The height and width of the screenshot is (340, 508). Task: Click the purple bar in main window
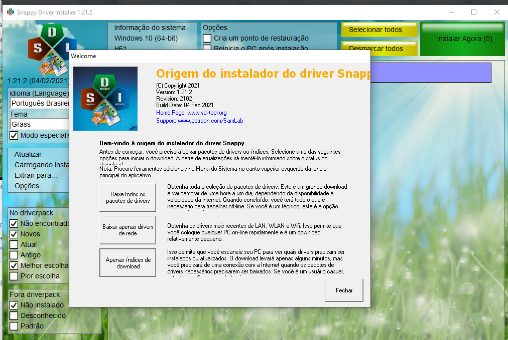tap(431, 73)
